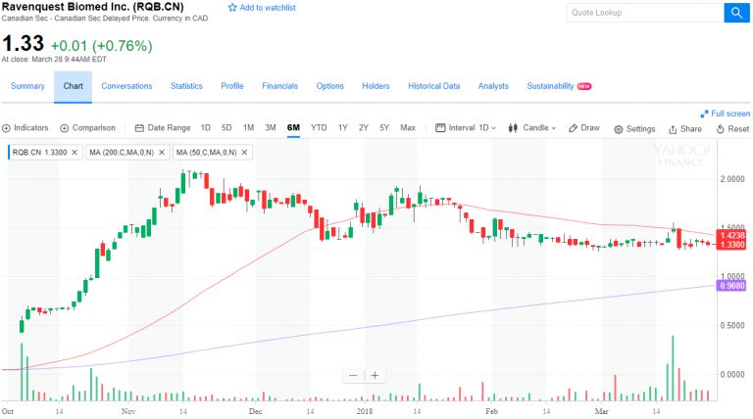Image resolution: width=753 pixels, height=419 pixels.
Task: Select the 2Y range
Action: coord(364,128)
